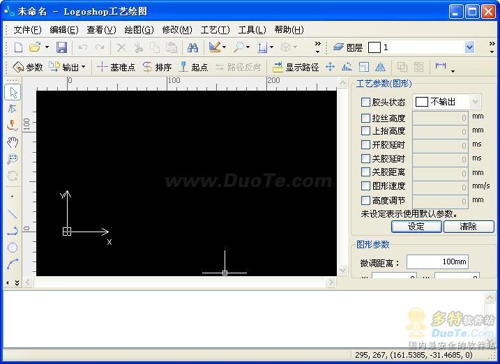Expand the 输出 dropdown arrow
500x364 pixels.
tap(84, 68)
